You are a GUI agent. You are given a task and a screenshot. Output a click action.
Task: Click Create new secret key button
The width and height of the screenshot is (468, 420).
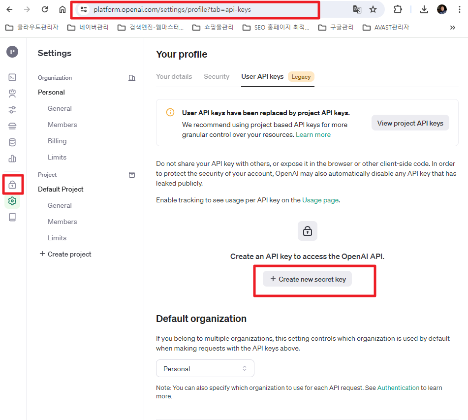pyautogui.click(x=307, y=279)
